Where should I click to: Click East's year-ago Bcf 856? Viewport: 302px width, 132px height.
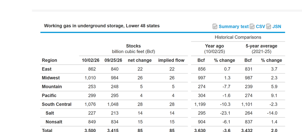[202, 69]
